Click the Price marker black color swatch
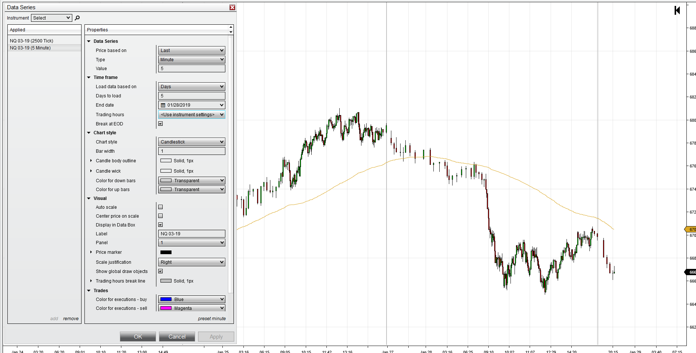The height and width of the screenshot is (353, 696). coord(166,252)
